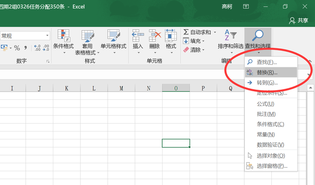Expand the AutoSum (自动求和) dropdown arrow
Image resolution: width=315 pixels, height=185 pixels.
click(x=215, y=32)
